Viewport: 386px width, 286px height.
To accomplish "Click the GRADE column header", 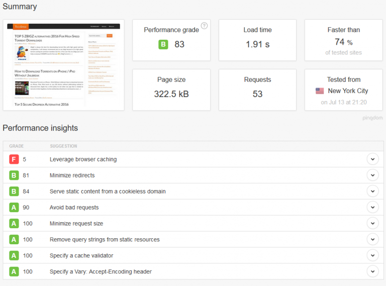I will click(17, 146).
